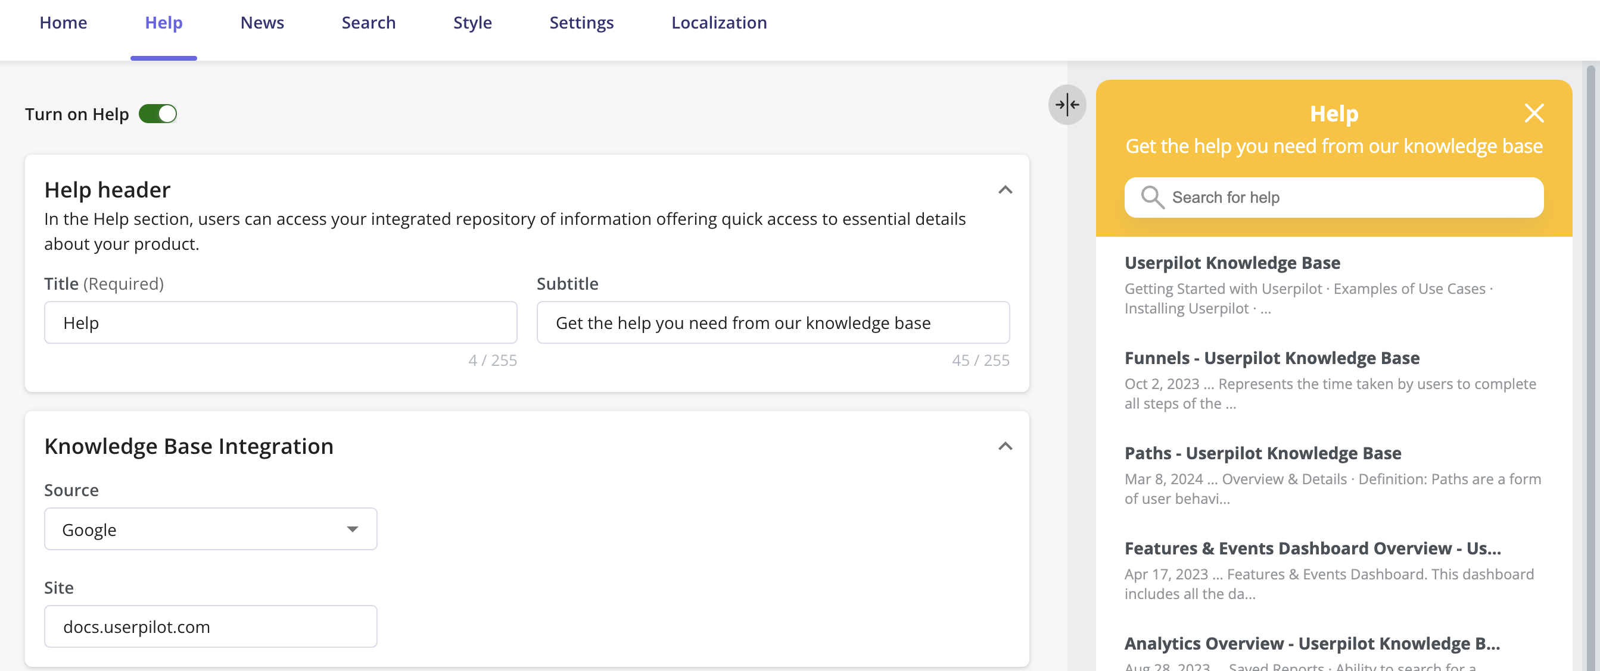Collapse the Knowledge Base Integration section
1600x671 pixels.
click(x=1005, y=447)
